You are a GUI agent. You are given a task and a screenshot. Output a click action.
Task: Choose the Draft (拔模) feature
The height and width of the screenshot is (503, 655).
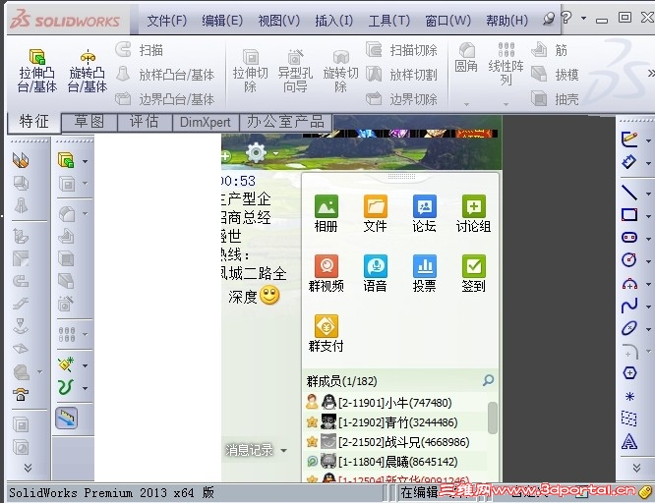555,75
